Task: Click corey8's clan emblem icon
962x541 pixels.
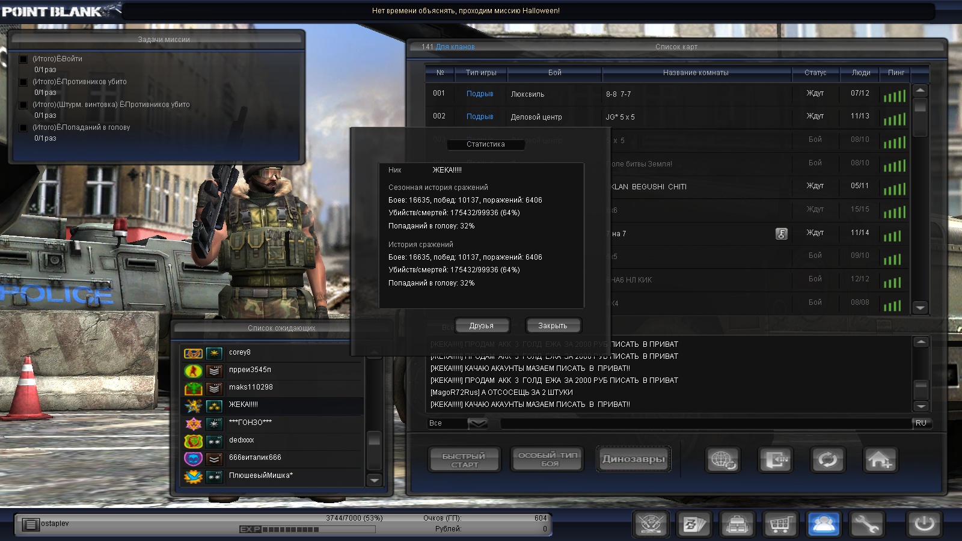Action: [193, 353]
